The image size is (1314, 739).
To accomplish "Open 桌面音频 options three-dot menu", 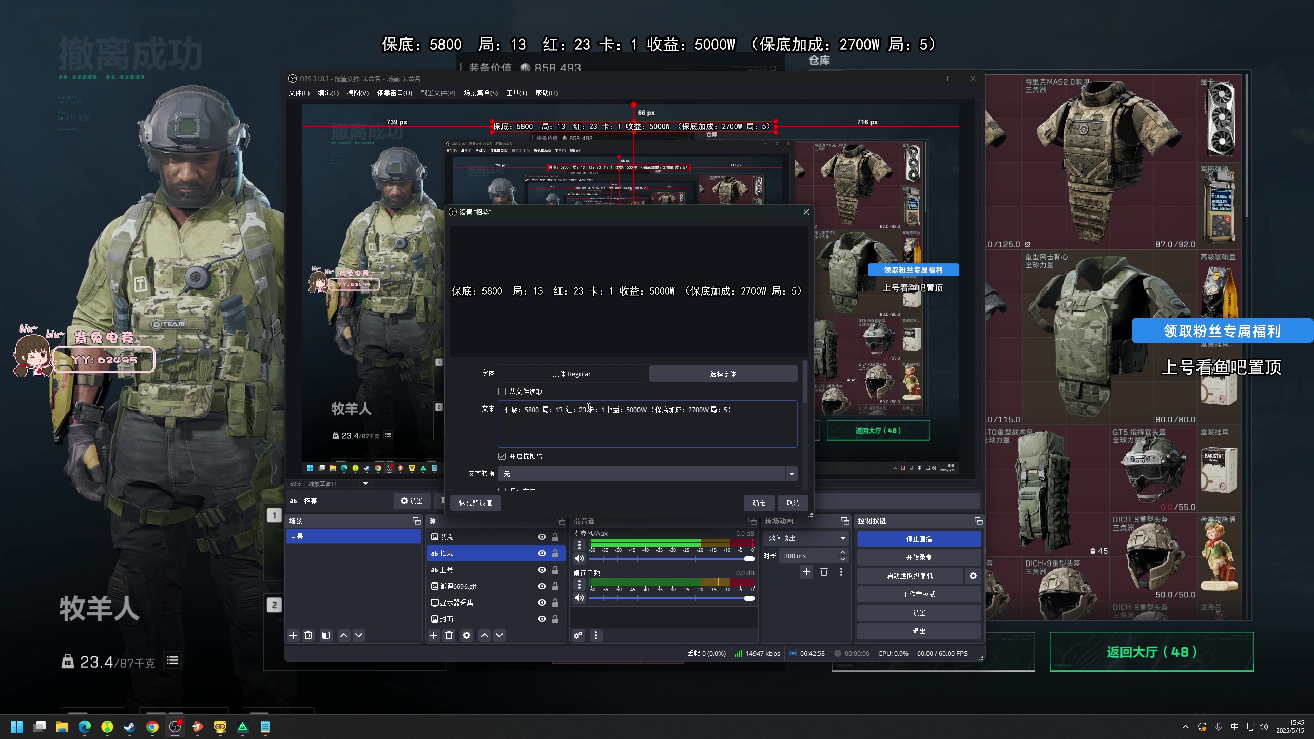I will pos(579,585).
